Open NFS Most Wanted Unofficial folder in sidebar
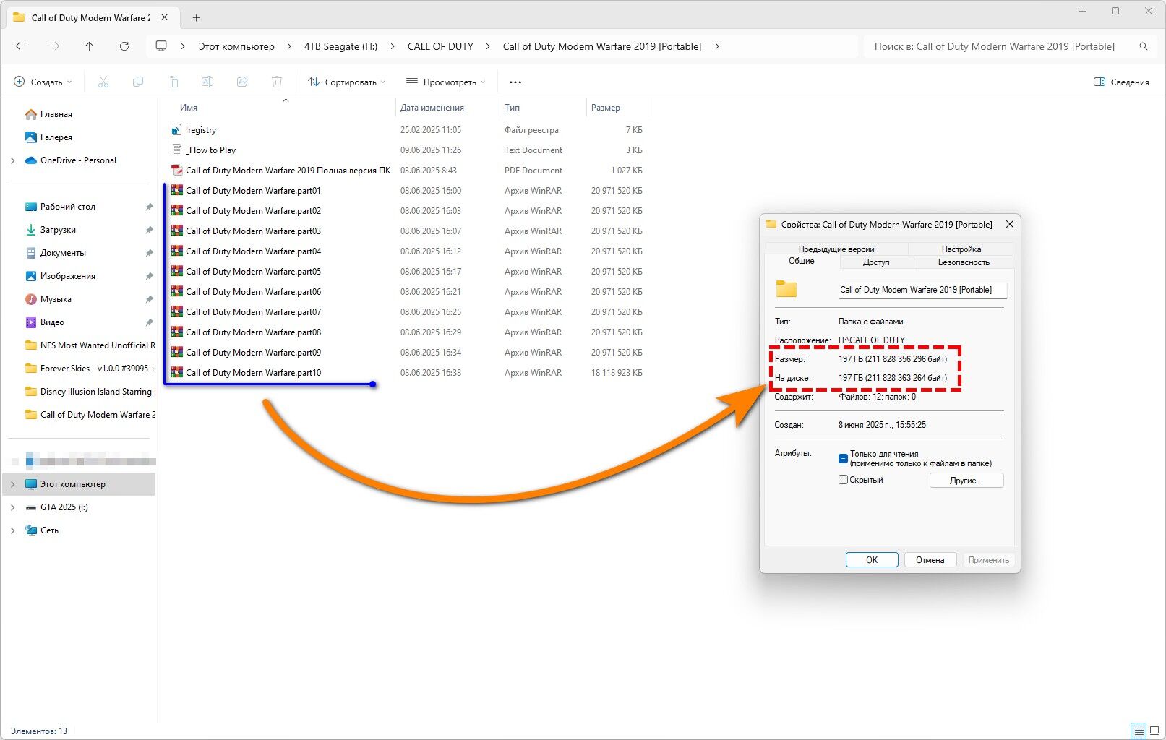 pos(90,345)
